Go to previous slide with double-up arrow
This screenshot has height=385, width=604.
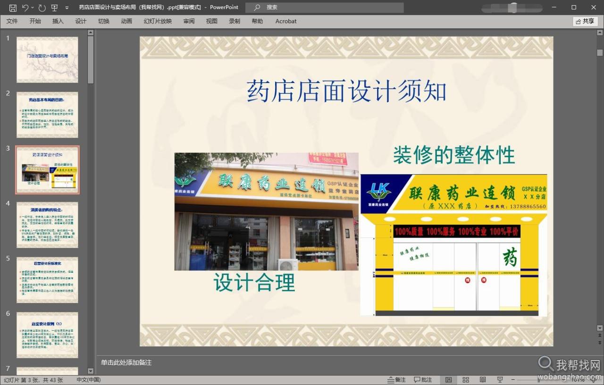click(600, 335)
